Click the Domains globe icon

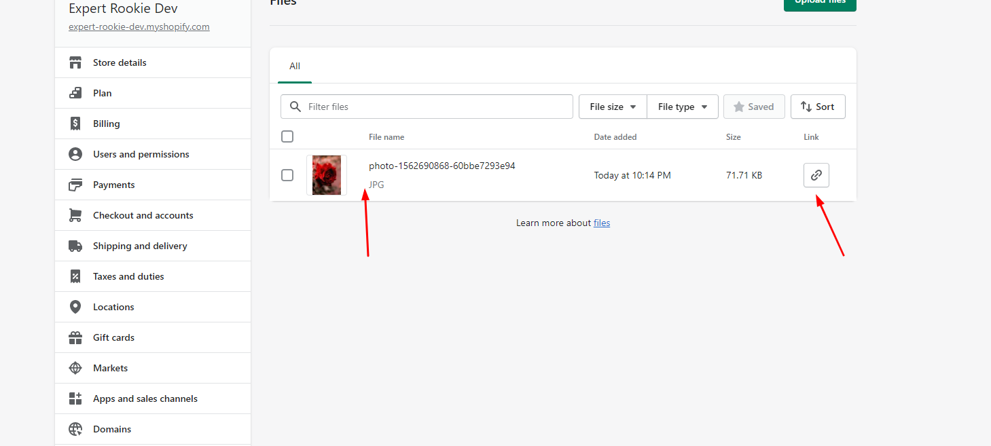click(x=75, y=429)
